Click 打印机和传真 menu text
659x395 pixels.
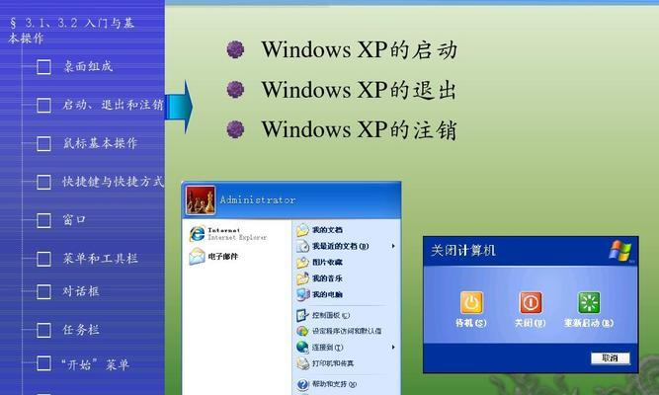[x=333, y=363]
